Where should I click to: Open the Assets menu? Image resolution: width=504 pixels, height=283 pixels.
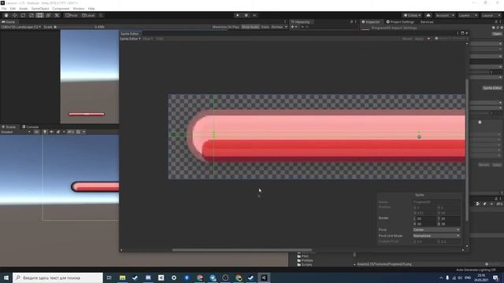click(24, 9)
